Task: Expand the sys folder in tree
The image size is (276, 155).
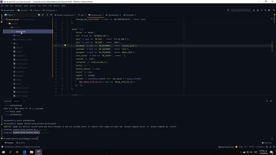Action: pyautogui.click(x=12, y=43)
